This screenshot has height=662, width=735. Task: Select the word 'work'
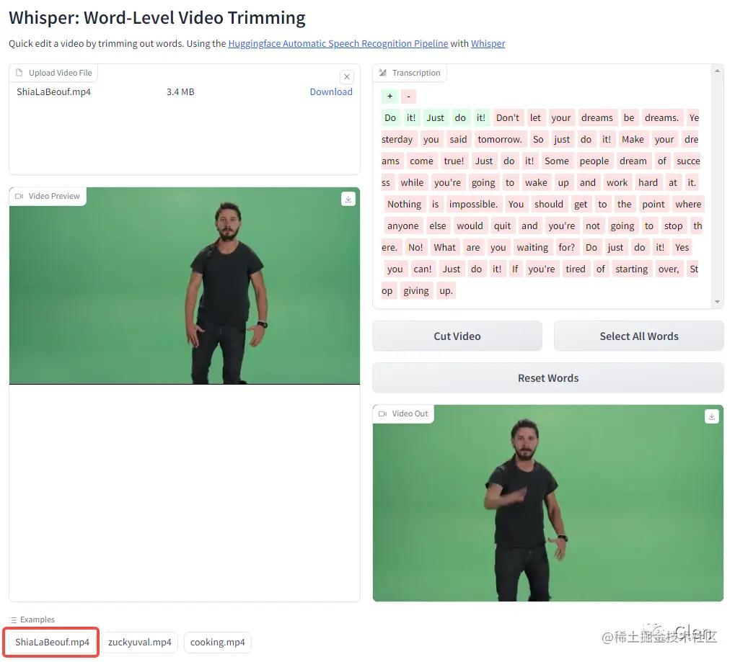(617, 182)
